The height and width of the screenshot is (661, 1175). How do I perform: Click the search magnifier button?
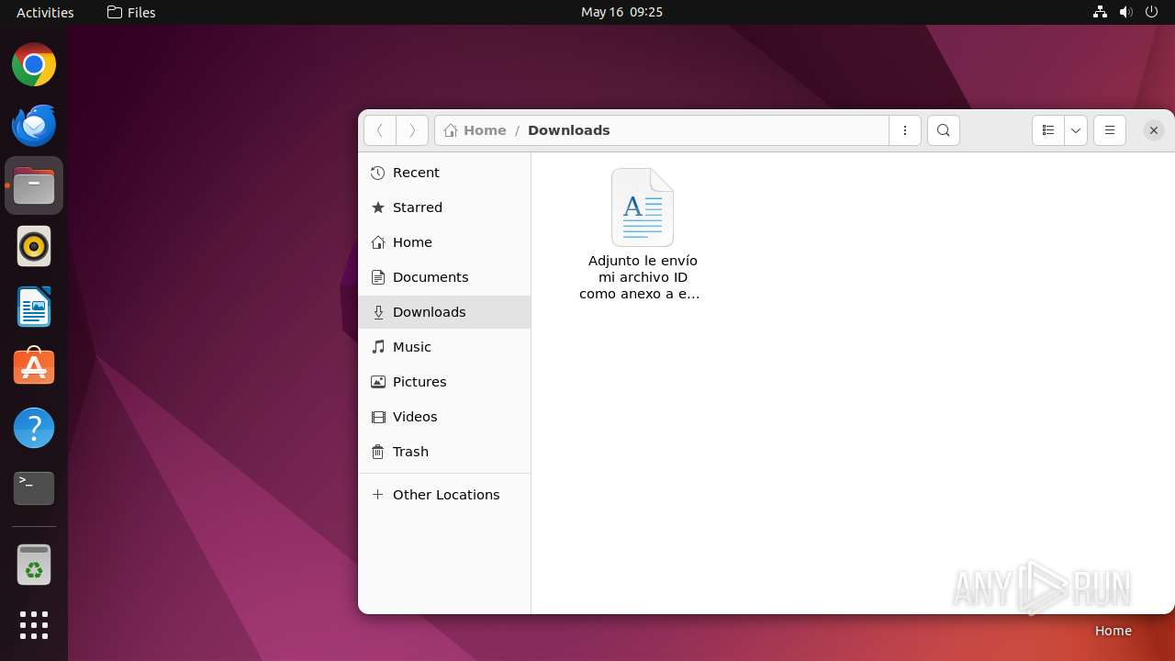[x=944, y=130]
